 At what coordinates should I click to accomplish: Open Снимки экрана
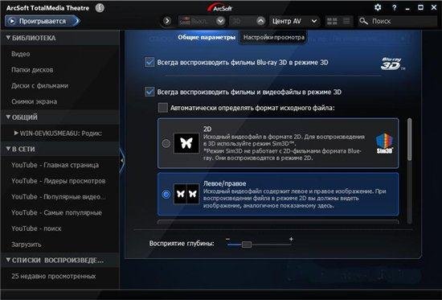[x=34, y=101]
